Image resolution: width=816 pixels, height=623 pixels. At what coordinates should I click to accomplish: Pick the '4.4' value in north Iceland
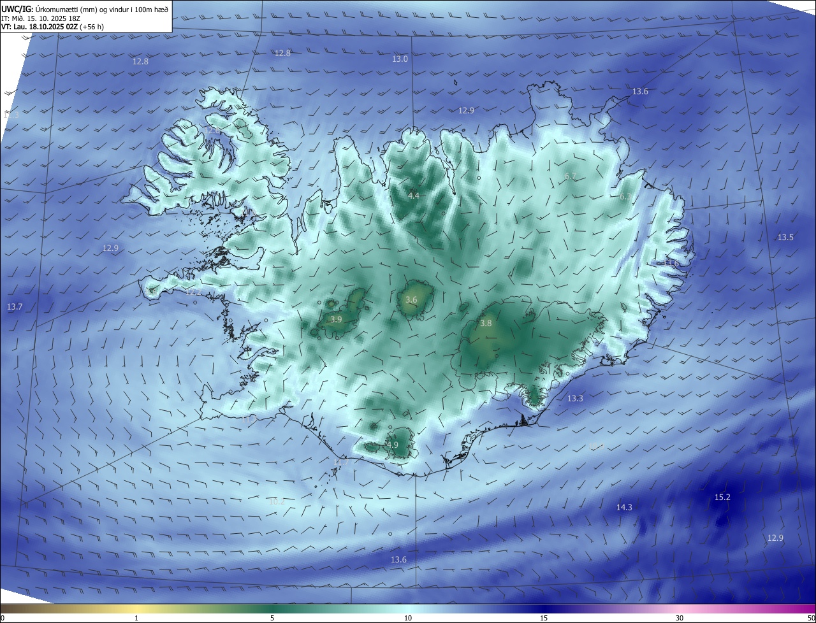(x=414, y=196)
